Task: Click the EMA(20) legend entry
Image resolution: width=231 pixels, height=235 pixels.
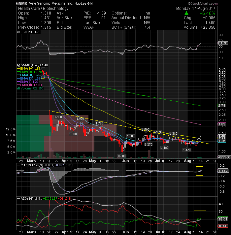Action: [29, 75]
